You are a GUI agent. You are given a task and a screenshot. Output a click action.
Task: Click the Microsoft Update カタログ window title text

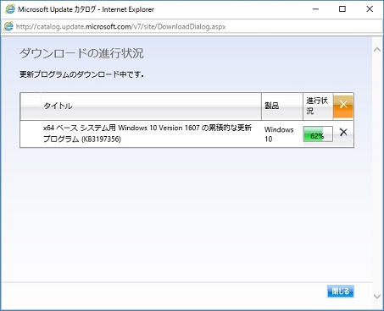86,9
